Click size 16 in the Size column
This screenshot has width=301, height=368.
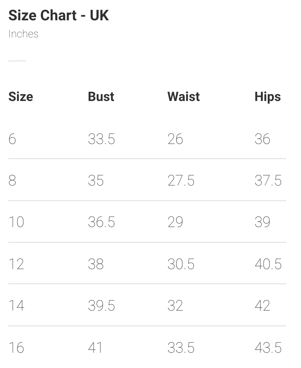click(16, 347)
